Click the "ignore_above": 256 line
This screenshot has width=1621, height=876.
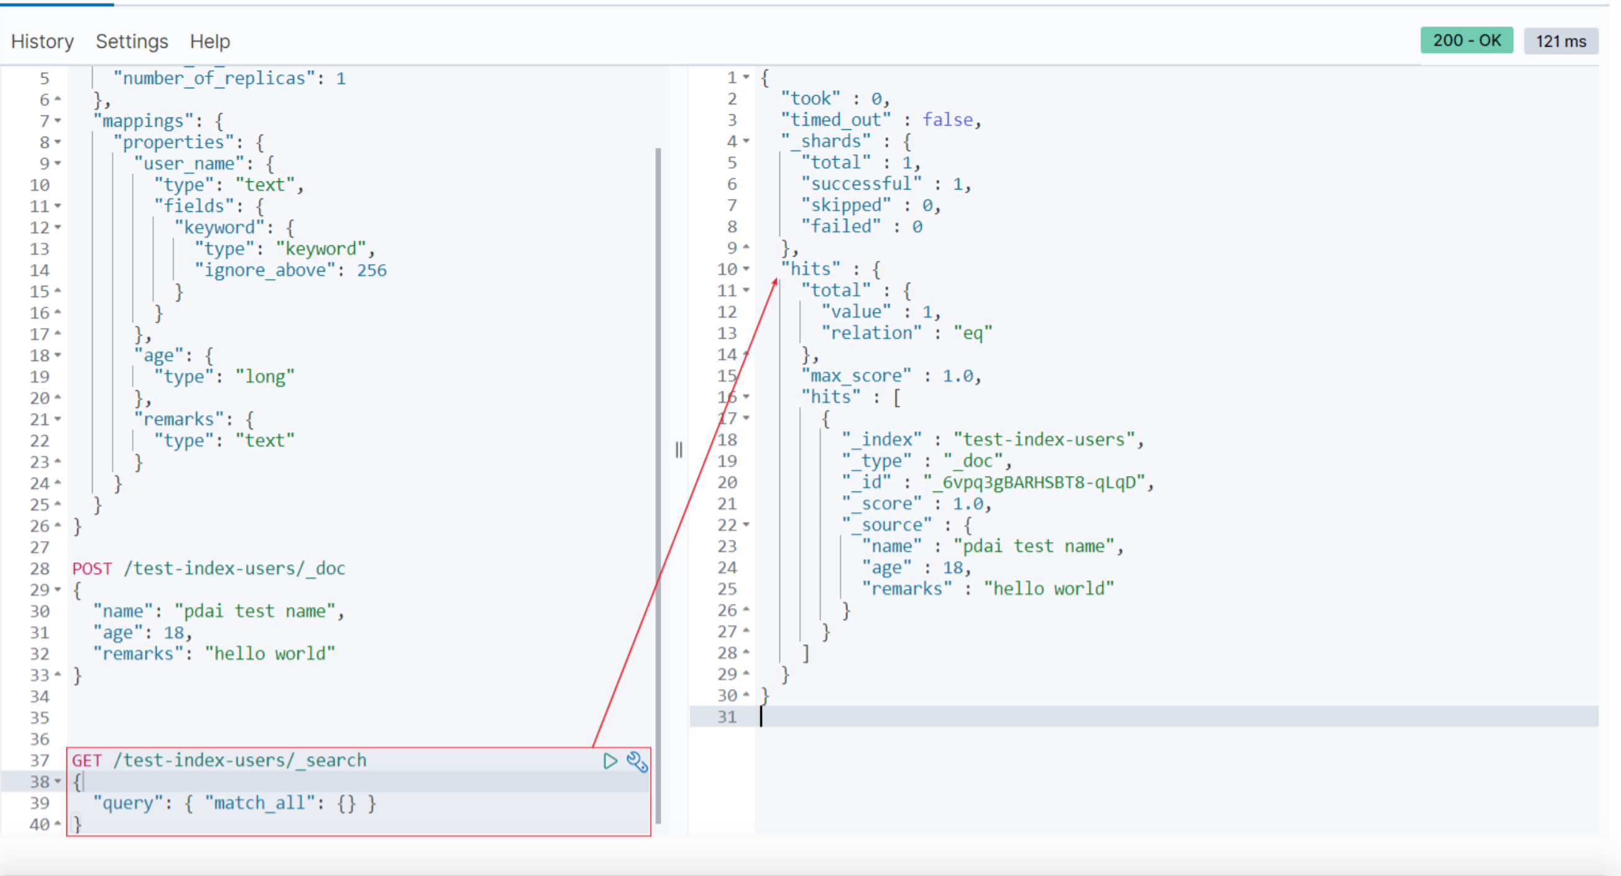291,270
